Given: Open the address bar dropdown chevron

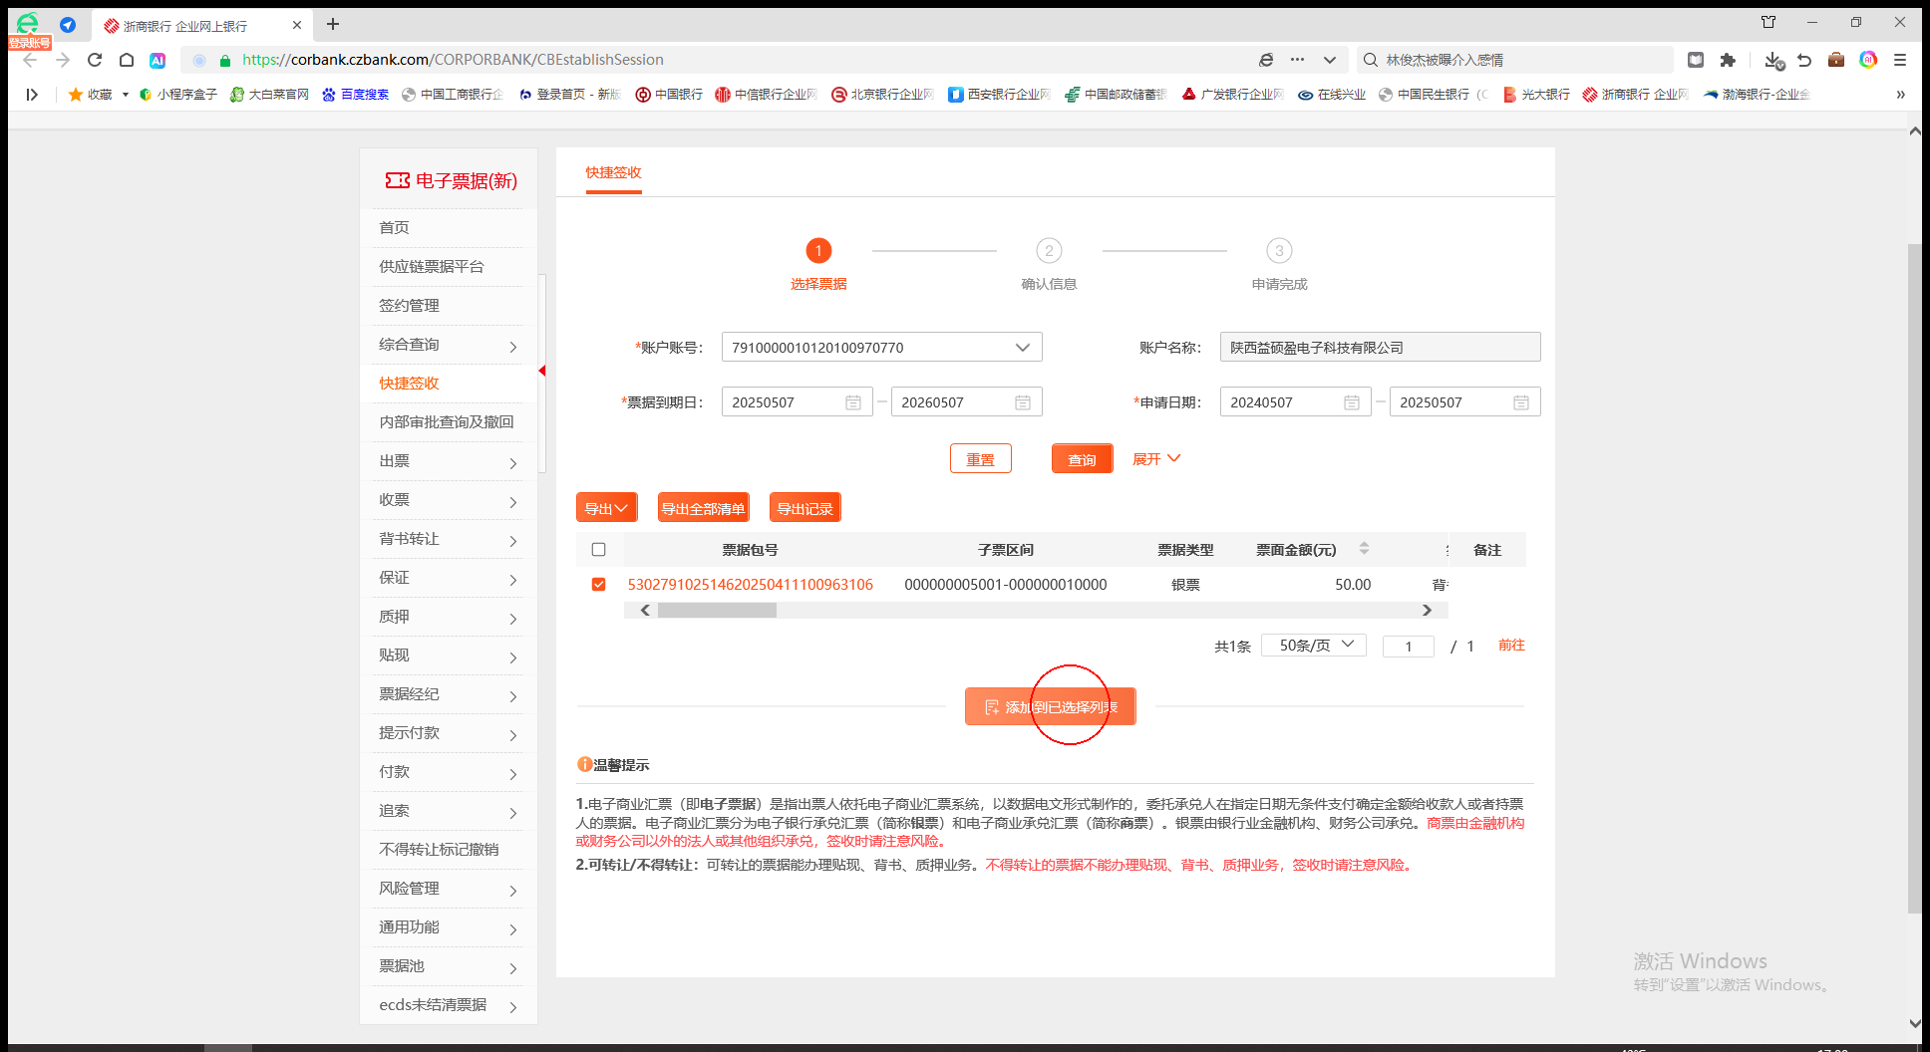Looking at the screenshot, I should [x=1330, y=60].
